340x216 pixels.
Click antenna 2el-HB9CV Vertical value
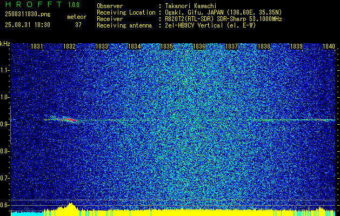tap(211, 25)
